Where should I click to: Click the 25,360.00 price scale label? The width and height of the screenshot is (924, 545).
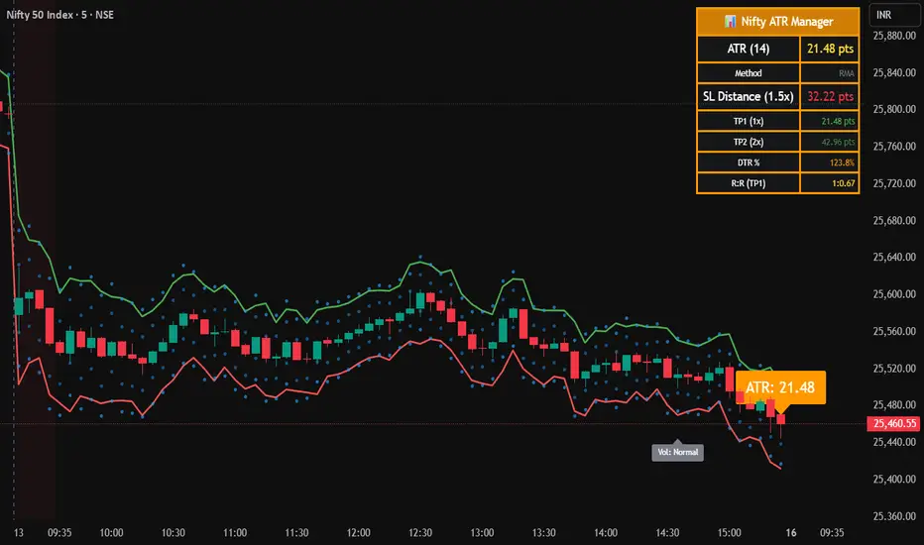tap(894, 516)
